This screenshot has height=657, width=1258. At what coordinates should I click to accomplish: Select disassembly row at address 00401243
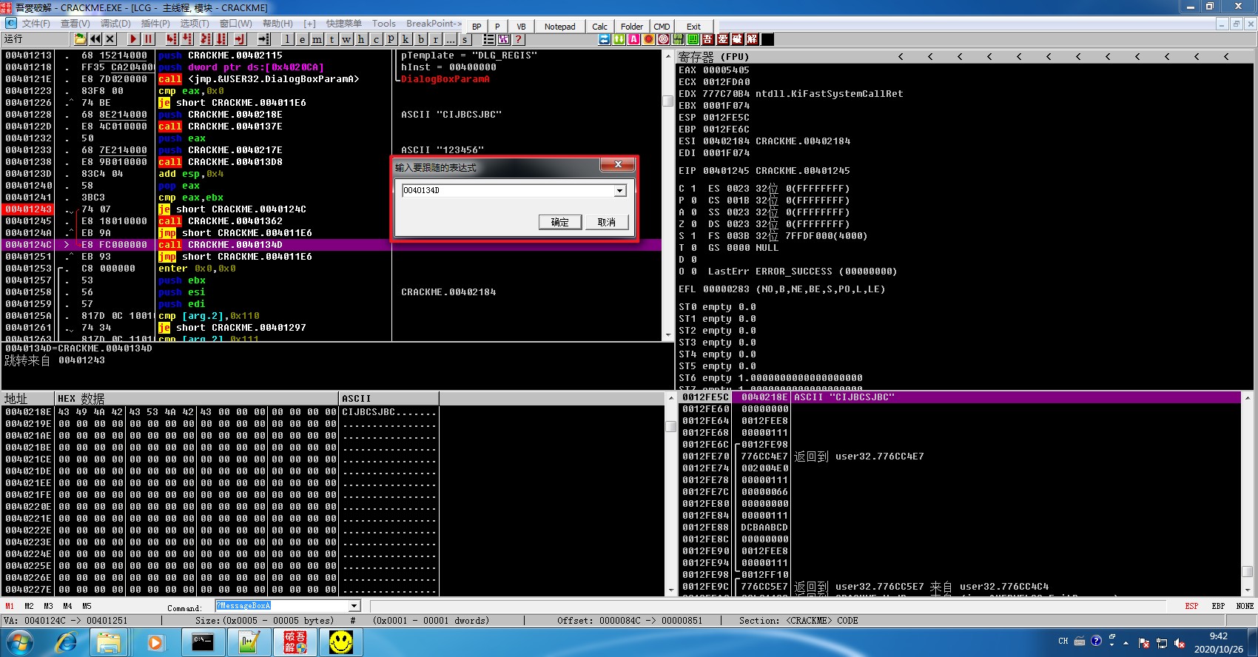pos(332,209)
